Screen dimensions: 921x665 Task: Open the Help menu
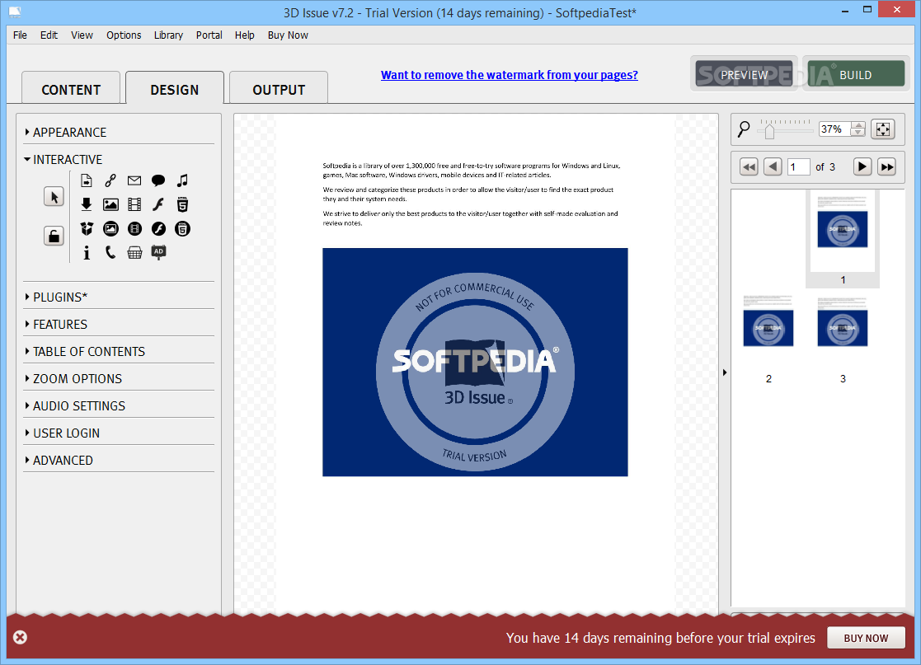pyautogui.click(x=244, y=35)
